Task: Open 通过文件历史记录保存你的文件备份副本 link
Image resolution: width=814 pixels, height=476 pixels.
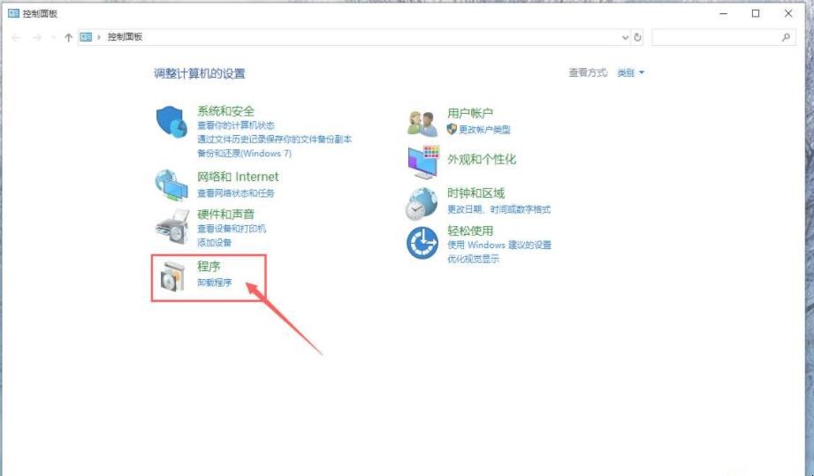Action: [274, 140]
